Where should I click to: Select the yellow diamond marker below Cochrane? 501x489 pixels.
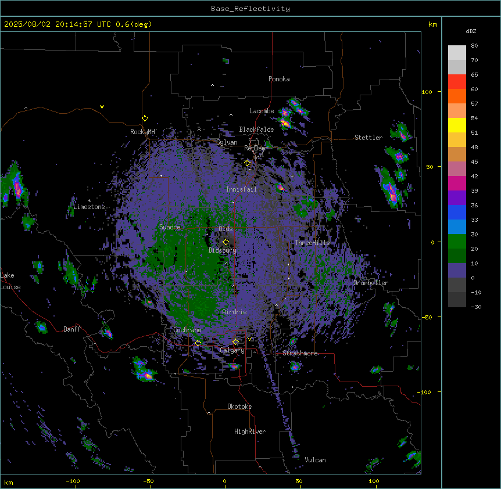click(198, 343)
